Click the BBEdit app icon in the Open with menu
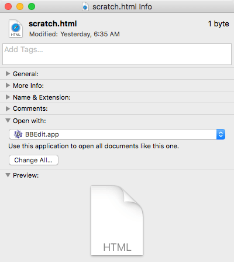The height and width of the screenshot is (262, 234). (18, 134)
